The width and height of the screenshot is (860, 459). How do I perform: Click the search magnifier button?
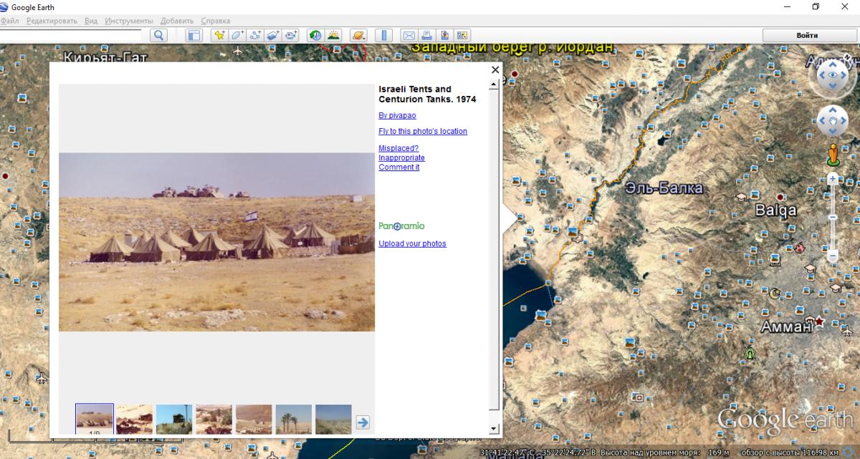(x=158, y=35)
